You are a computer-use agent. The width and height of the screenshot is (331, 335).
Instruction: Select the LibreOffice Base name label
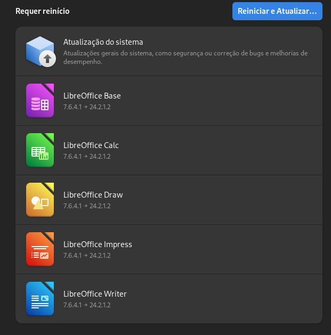92,96
